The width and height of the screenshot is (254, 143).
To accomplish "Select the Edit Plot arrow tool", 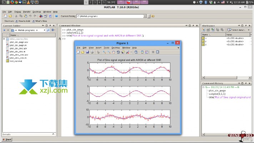I will tap(98, 52).
